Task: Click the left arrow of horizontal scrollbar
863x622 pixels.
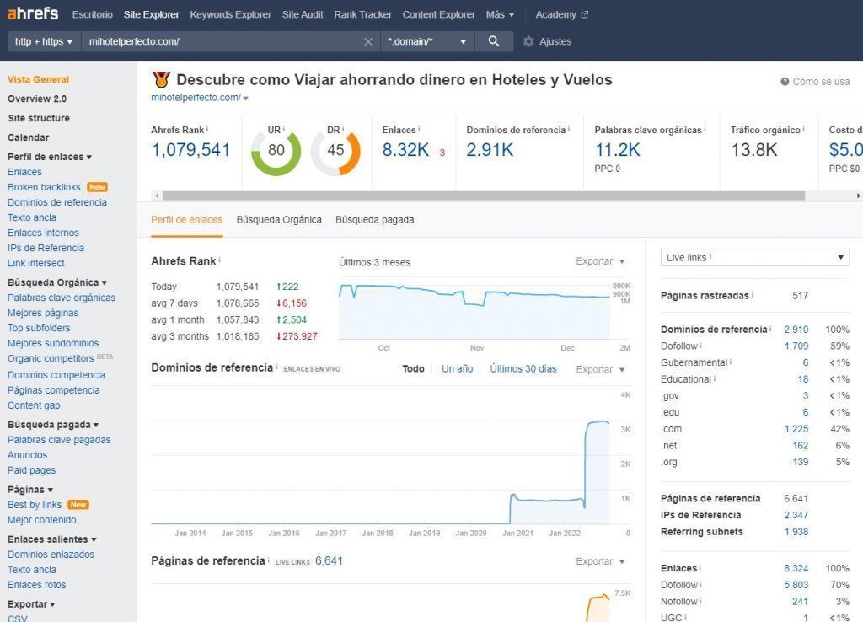Action: [x=157, y=196]
